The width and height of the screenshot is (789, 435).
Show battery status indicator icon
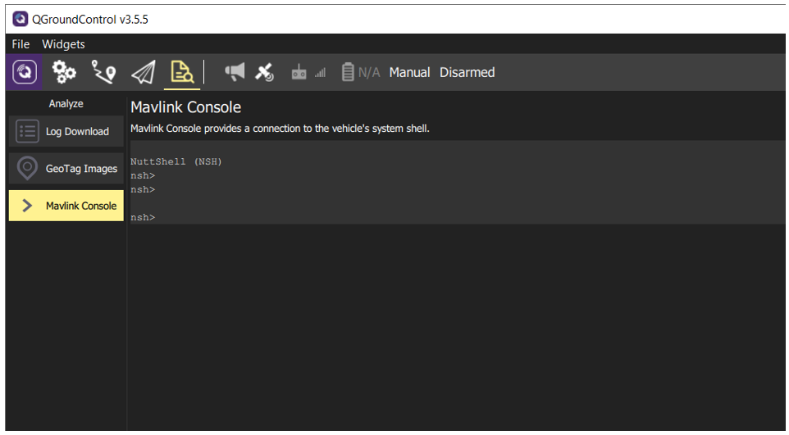348,72
